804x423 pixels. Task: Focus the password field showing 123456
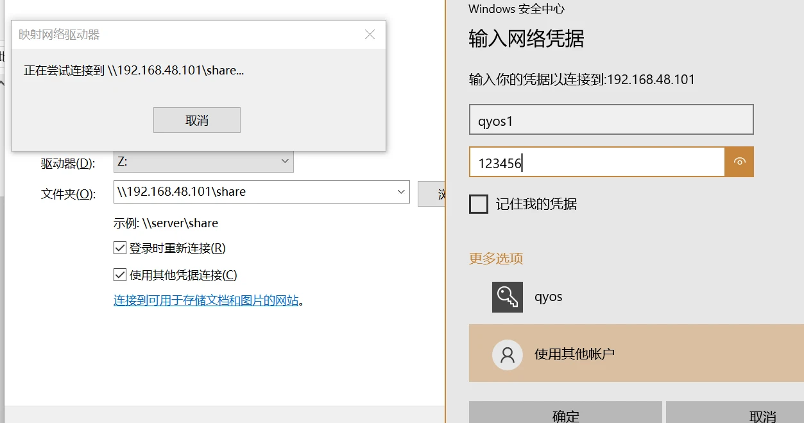click(x=597, y=162)
